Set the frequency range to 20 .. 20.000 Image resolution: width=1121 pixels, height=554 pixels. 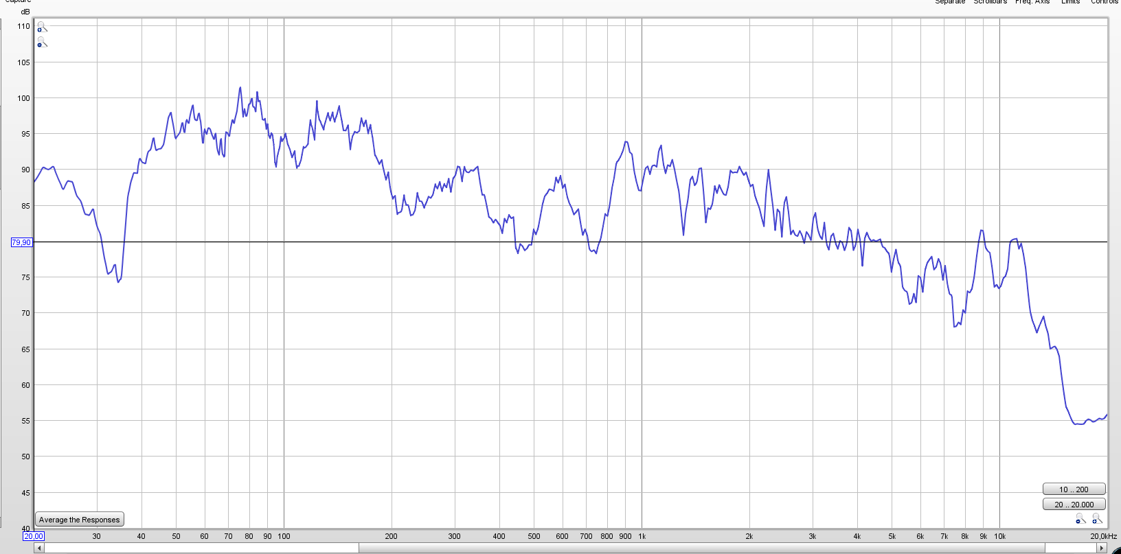(x=1074, y=504)
